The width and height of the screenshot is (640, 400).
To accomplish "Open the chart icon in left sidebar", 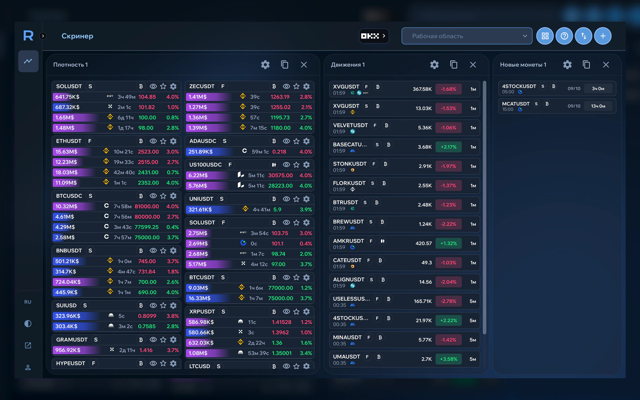I will point(28,61).
